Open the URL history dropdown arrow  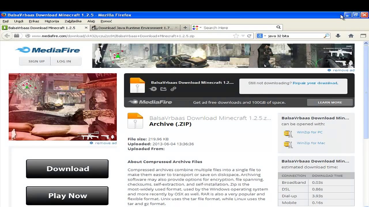pos(243,36)
